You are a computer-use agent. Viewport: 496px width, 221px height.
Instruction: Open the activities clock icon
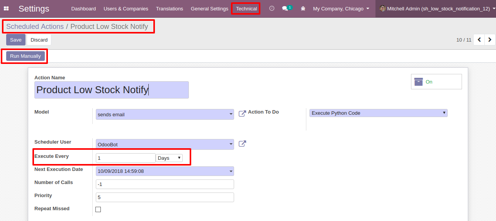[272, 8]
